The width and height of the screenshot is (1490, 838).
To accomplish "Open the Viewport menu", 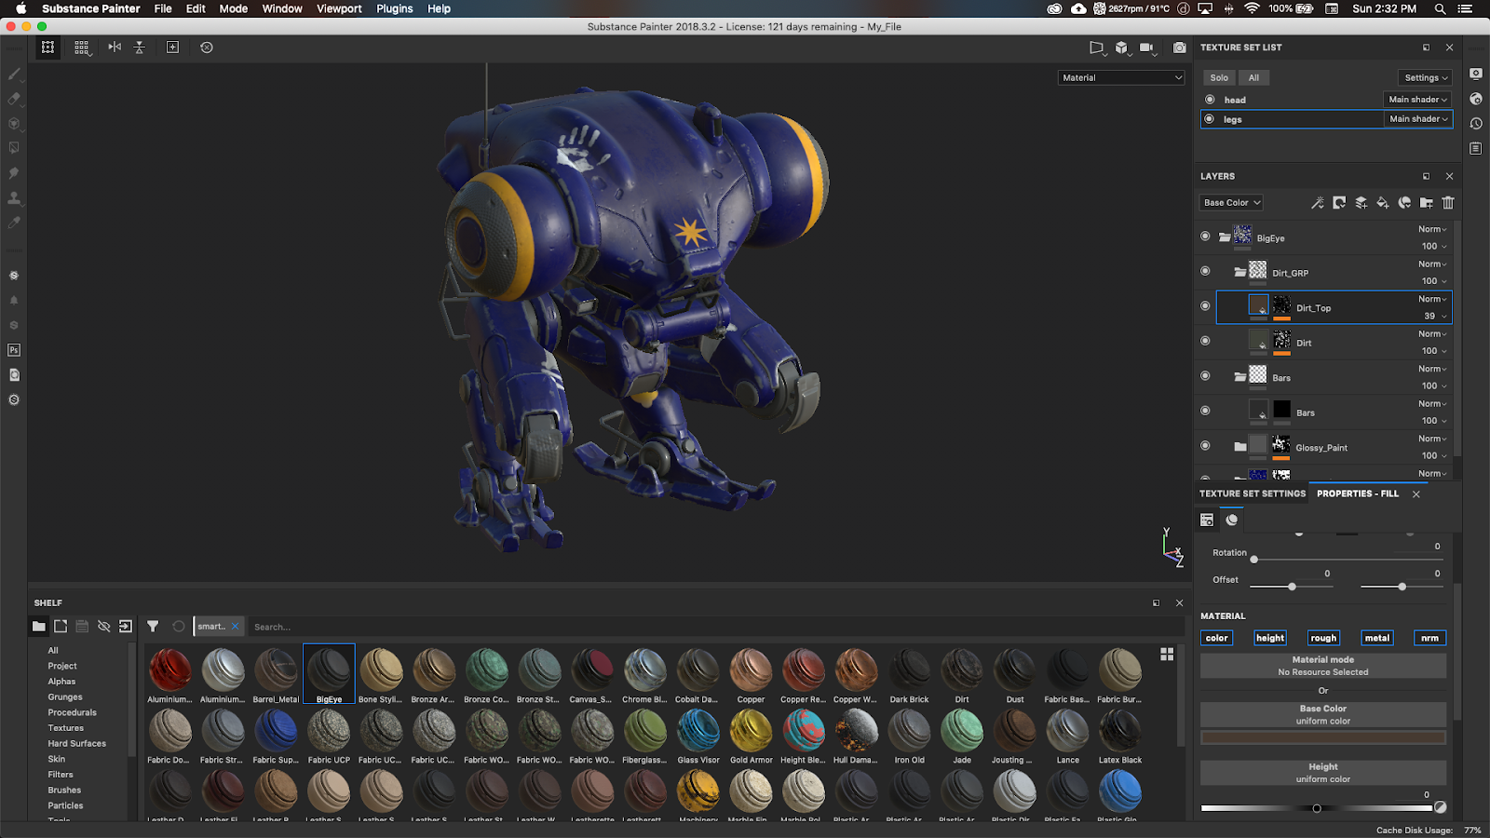I will (x=338, y=8).
